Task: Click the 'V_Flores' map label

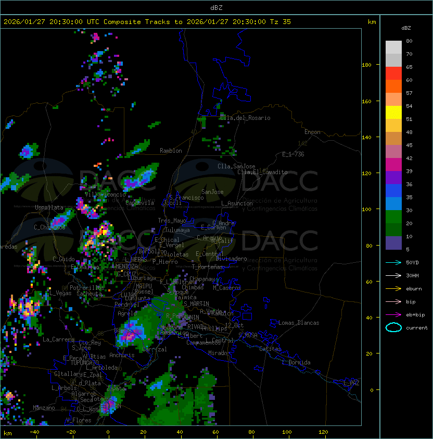Action: [x=79, y=420]
